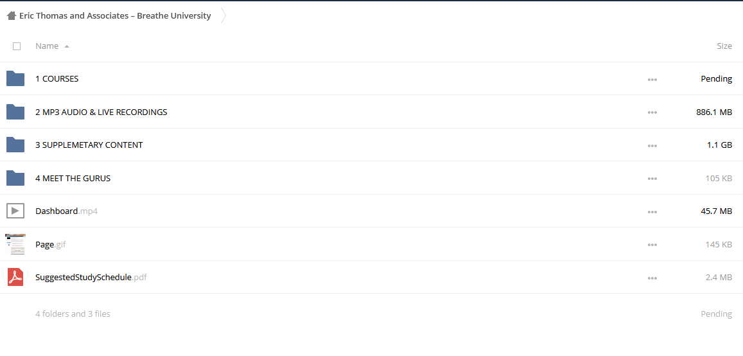Viewport: 743px width, 356px height.
Task: Sort files by the Name column
Action: tap(47, 46)
